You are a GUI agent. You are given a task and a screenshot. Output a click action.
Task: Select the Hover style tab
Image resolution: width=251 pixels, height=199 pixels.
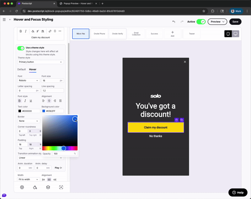pos(33,69)
